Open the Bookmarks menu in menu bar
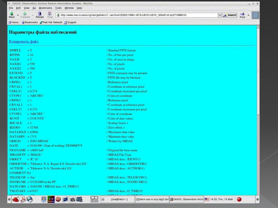Viewport: 278px width, 208px height. tap(45, 8)
